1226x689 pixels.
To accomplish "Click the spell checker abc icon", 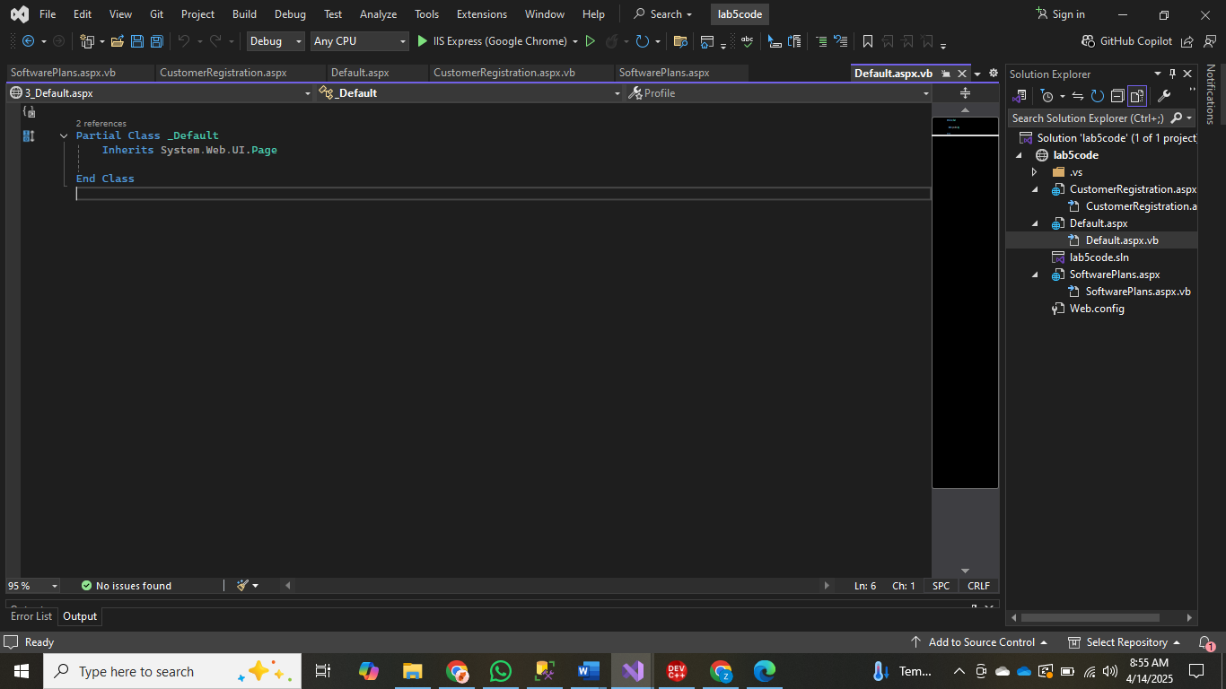I will coord(747,41).
